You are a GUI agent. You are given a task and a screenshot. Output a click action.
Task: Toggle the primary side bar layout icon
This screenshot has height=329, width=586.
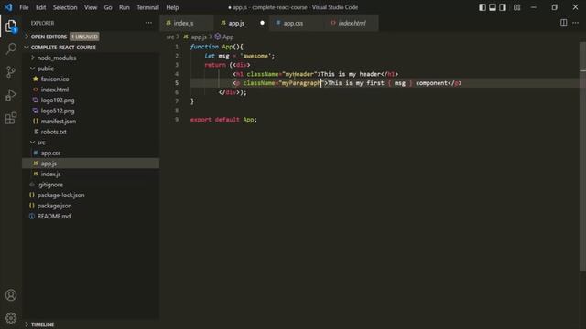pos(483,7)
